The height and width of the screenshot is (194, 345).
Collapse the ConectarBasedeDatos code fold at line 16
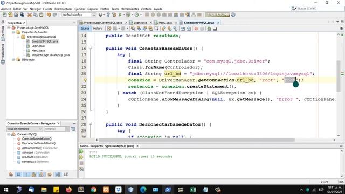(91, 47)
